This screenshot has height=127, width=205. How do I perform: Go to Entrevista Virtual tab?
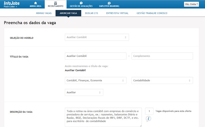pyautogui.click(x=117, y=13)
